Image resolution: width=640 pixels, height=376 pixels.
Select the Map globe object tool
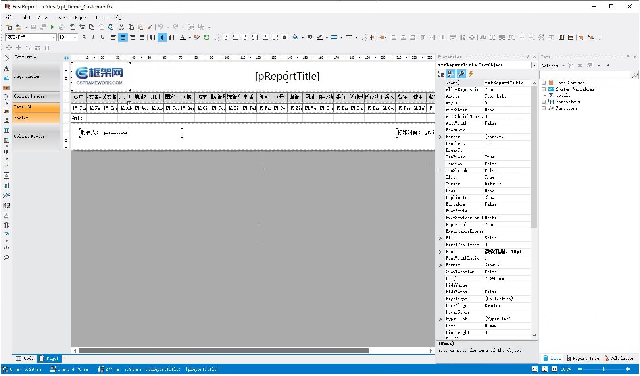(x=6, y=225)
